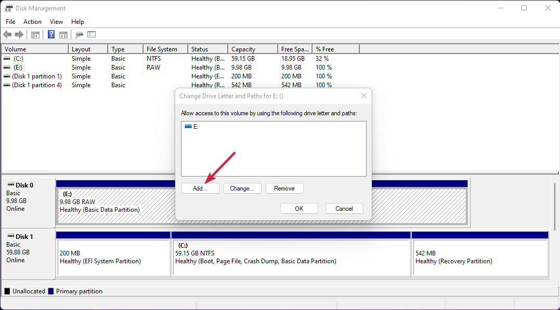Image resolution: width=560 pixels, height=310 pixels.
Task: Click the Back arrow toolbar icon
Action: click(x=7, y=35)
